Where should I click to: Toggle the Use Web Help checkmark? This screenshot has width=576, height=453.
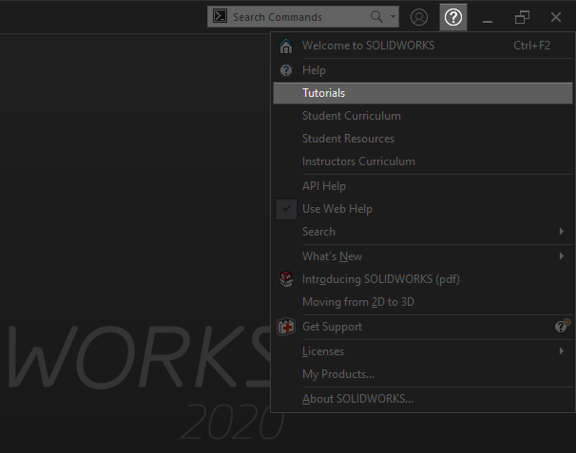tap(286, 209)
